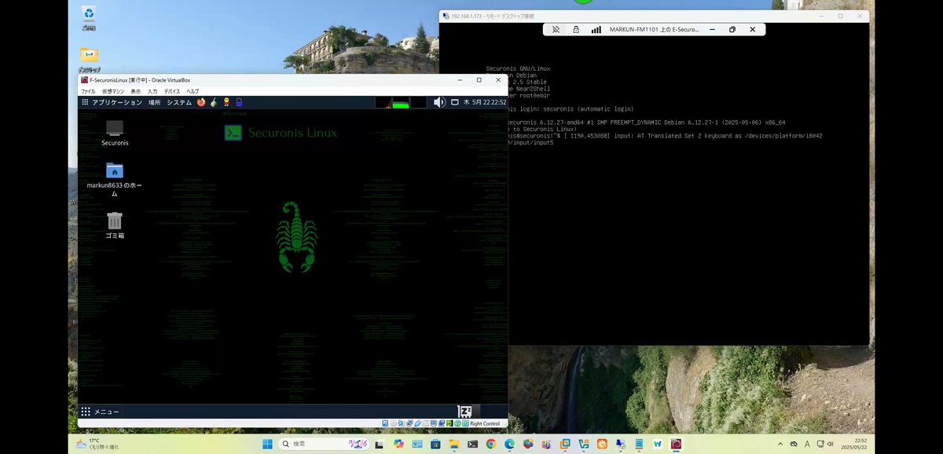This screenshot has width=943, height=454.
Task: Open VirtualBox taskbar icon
Action: [675, 444]
